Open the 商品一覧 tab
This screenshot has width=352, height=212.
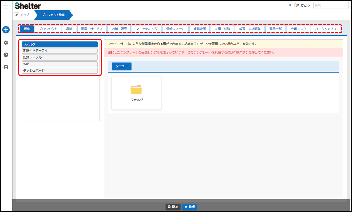[x=275, y=29]
